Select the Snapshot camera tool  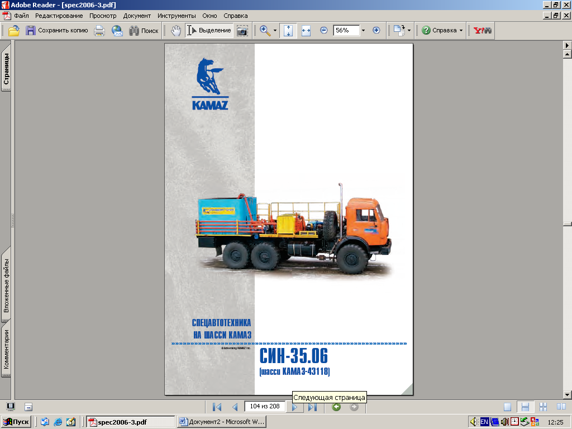(x=242, y=31)
